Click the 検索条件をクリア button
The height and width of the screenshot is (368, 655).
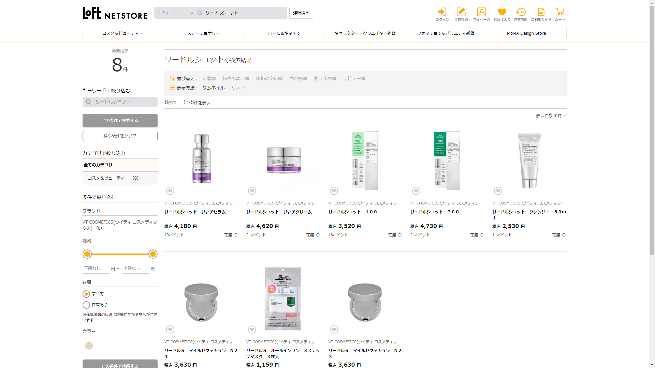point(120,136)
